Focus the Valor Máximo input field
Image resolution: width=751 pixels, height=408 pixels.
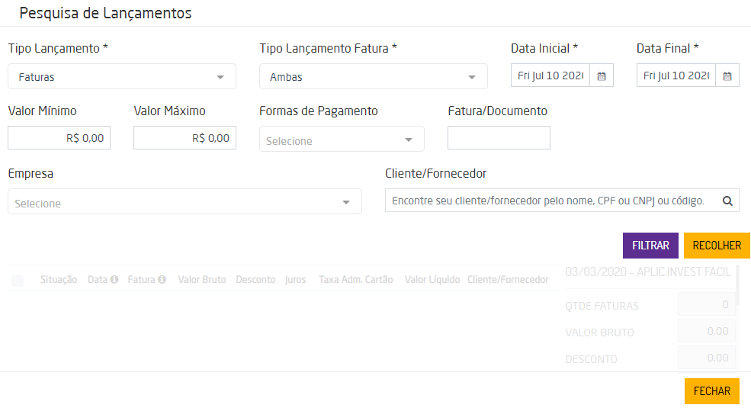tap(185, 138)
